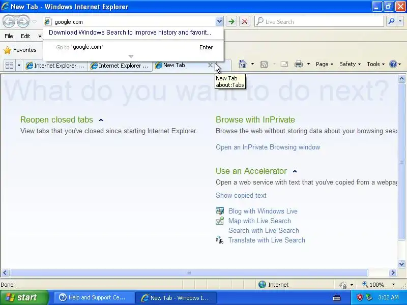
Task: Click Show copied text link
Action: (241, 195)
